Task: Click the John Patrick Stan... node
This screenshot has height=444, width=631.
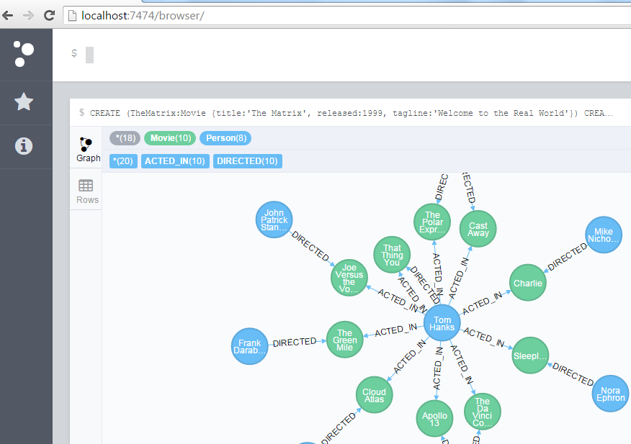Action: [274, 219]
